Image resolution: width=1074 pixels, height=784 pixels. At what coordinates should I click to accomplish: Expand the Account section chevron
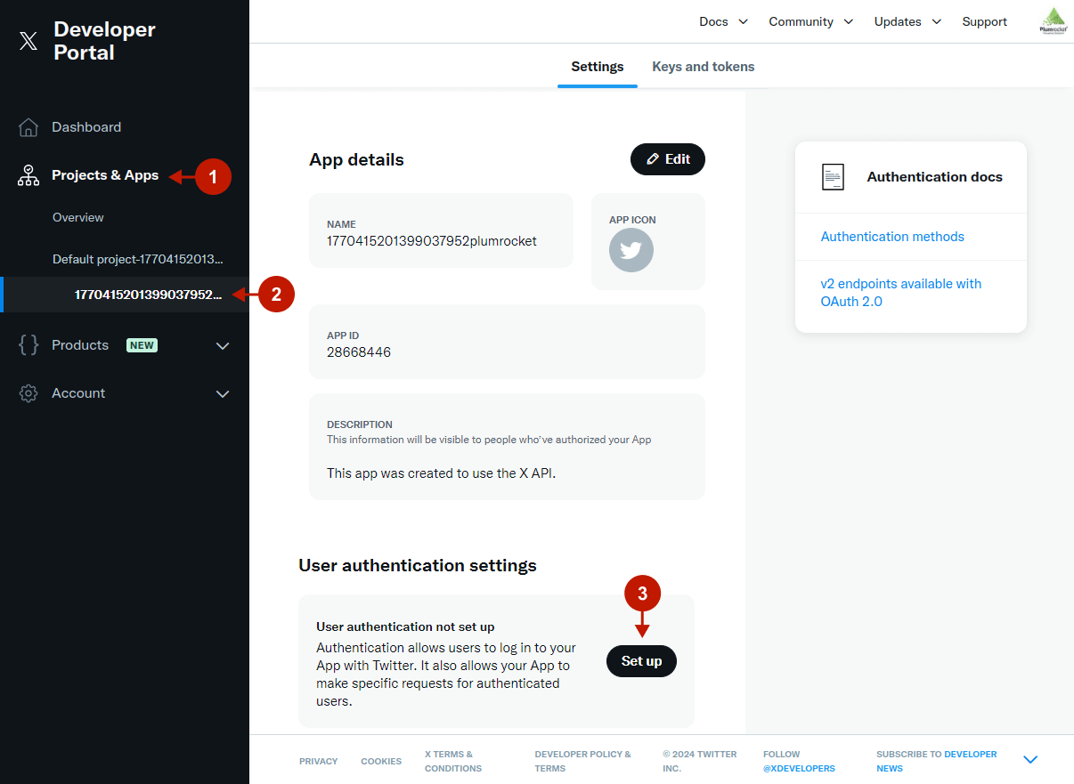point(223,393)
